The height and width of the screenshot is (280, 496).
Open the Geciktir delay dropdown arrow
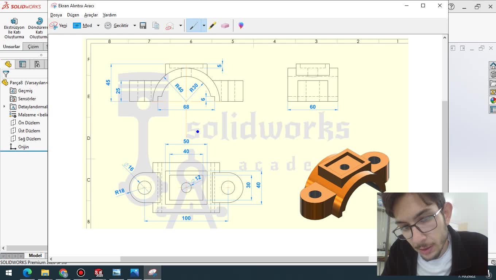point(135,26)
